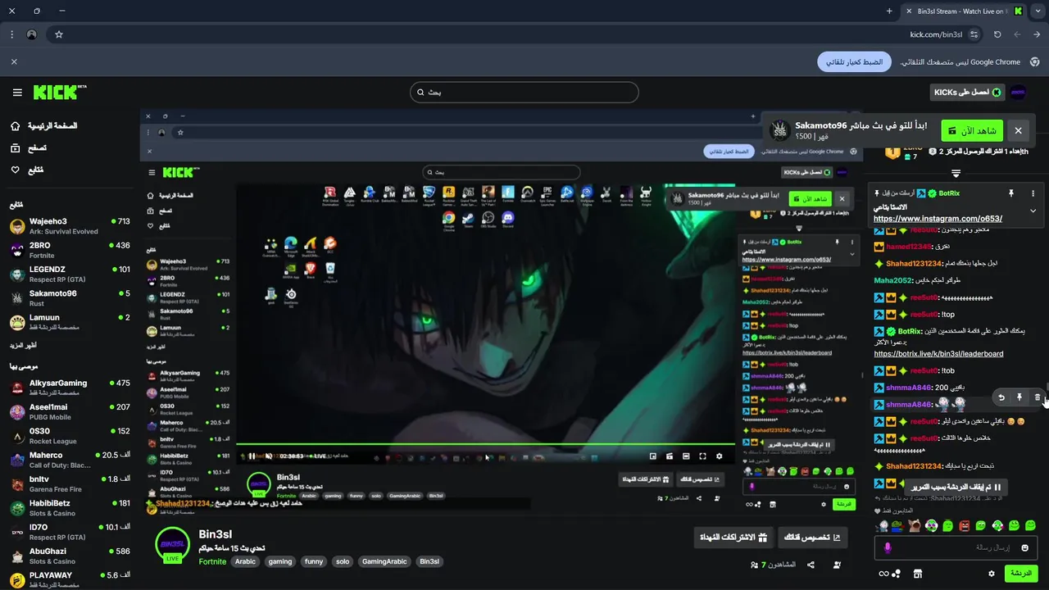Viewport: 1049px width, 590px height.
Task: Click the three-dots cluster icon below chat
Action: (x=897, y=574)
